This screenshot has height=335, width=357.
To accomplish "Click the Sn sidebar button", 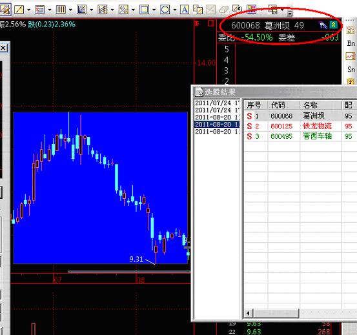I will tap(351, 69).
